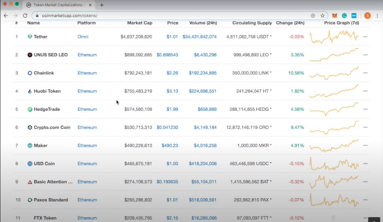Screen dimensions: 383x222
Task: Open more options for UNUS SED LEO row
Action: coord(365,55)
